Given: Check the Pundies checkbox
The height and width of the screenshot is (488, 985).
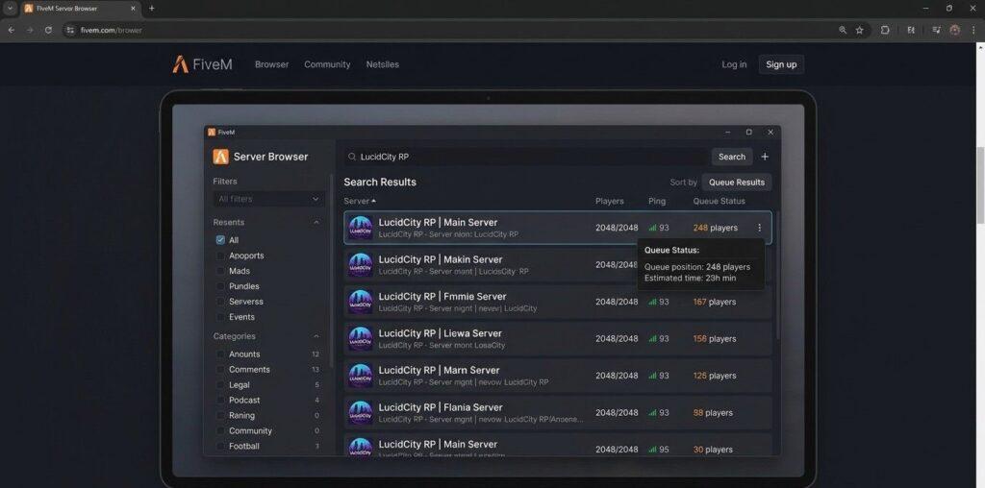Looking at the screenshot, I should [220, 286].
